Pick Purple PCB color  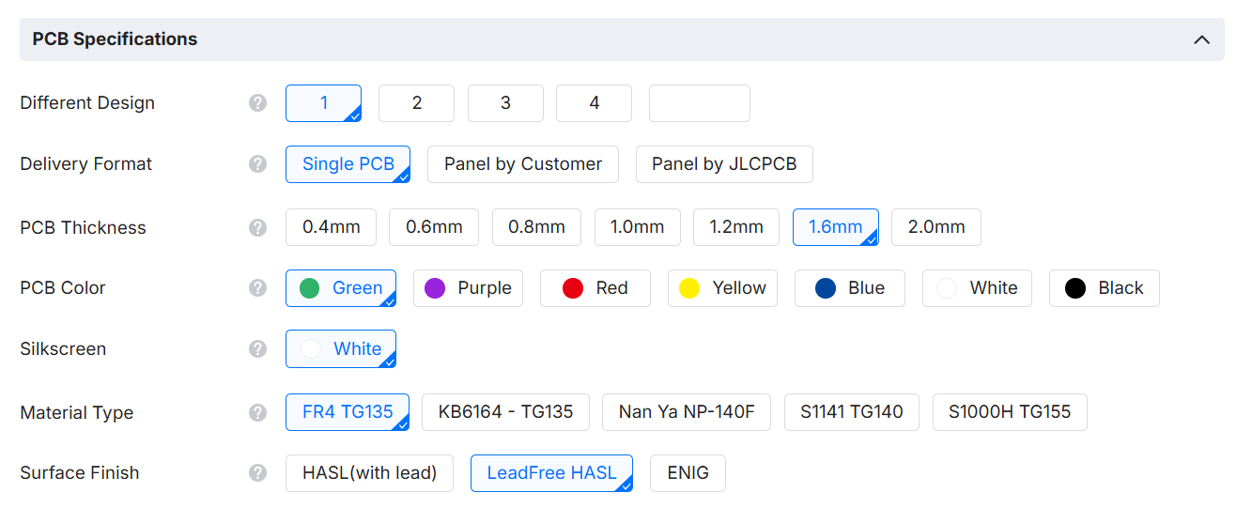tap(468, 288)
